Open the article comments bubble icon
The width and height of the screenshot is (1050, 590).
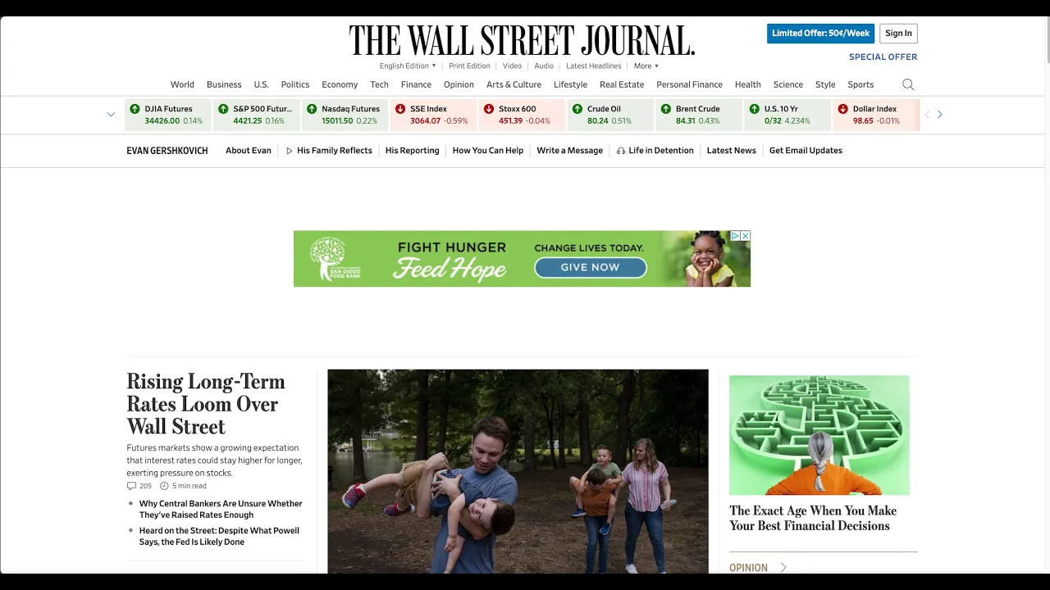131,486
